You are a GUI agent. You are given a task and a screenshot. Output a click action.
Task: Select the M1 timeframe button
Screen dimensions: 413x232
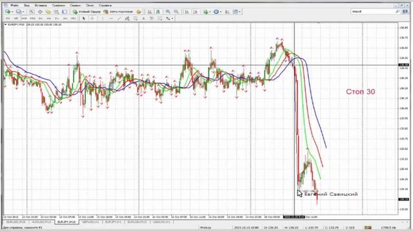pyautogui.click(x=8, y=19)
